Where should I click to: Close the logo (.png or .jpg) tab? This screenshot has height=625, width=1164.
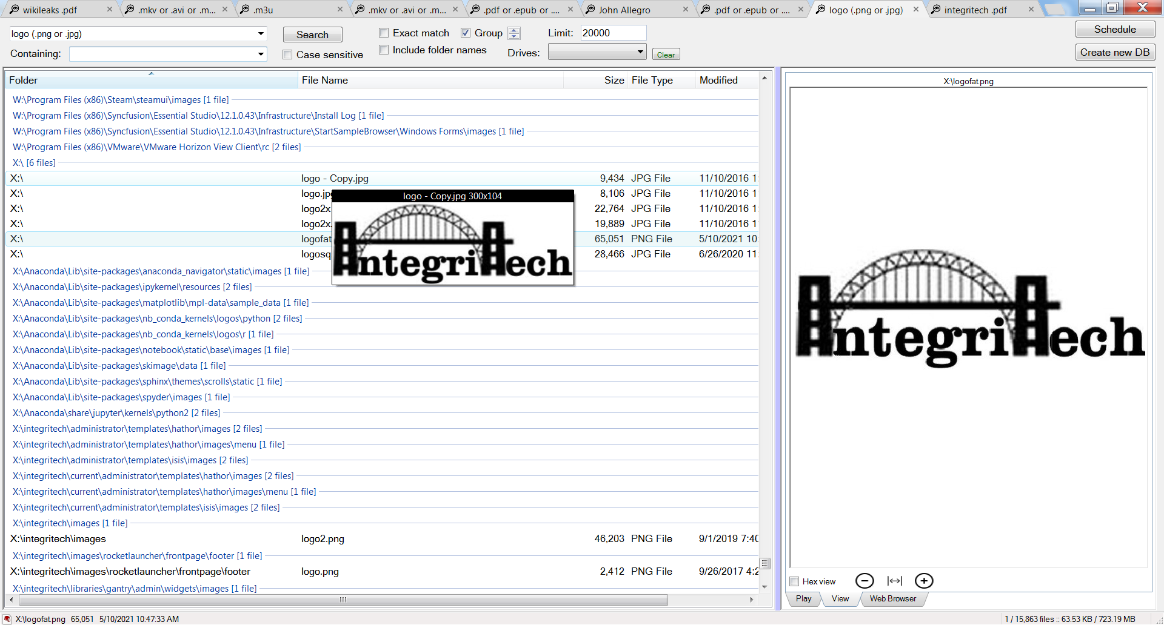[x=916, y=9]
